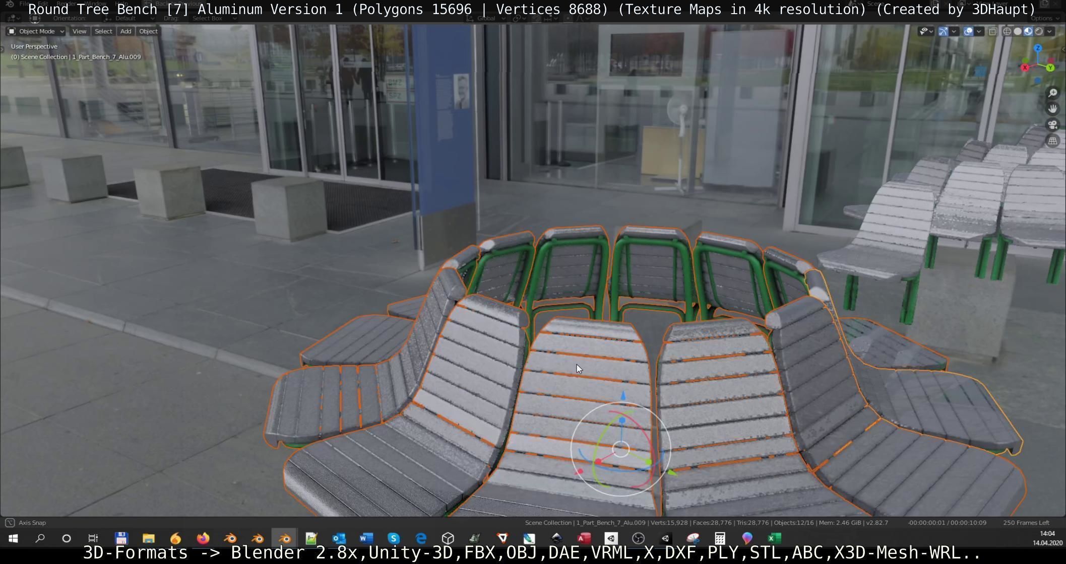Image resolution: width=1066 pixels, height=564 pixels.
Task: Toggle viewport overlays display
Action: pos(968,31)
